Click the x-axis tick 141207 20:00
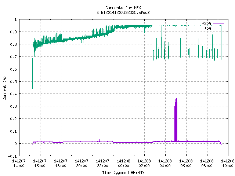Viewport: 235px width, 176px height. pos(82,164)
